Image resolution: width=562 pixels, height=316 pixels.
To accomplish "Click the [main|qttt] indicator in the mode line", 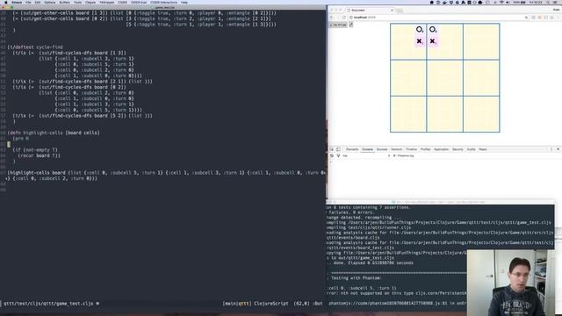I will 237,304.
